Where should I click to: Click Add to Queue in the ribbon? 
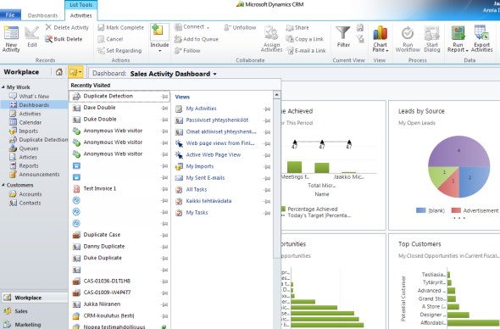pyautogui.click(x=197, y=39)
